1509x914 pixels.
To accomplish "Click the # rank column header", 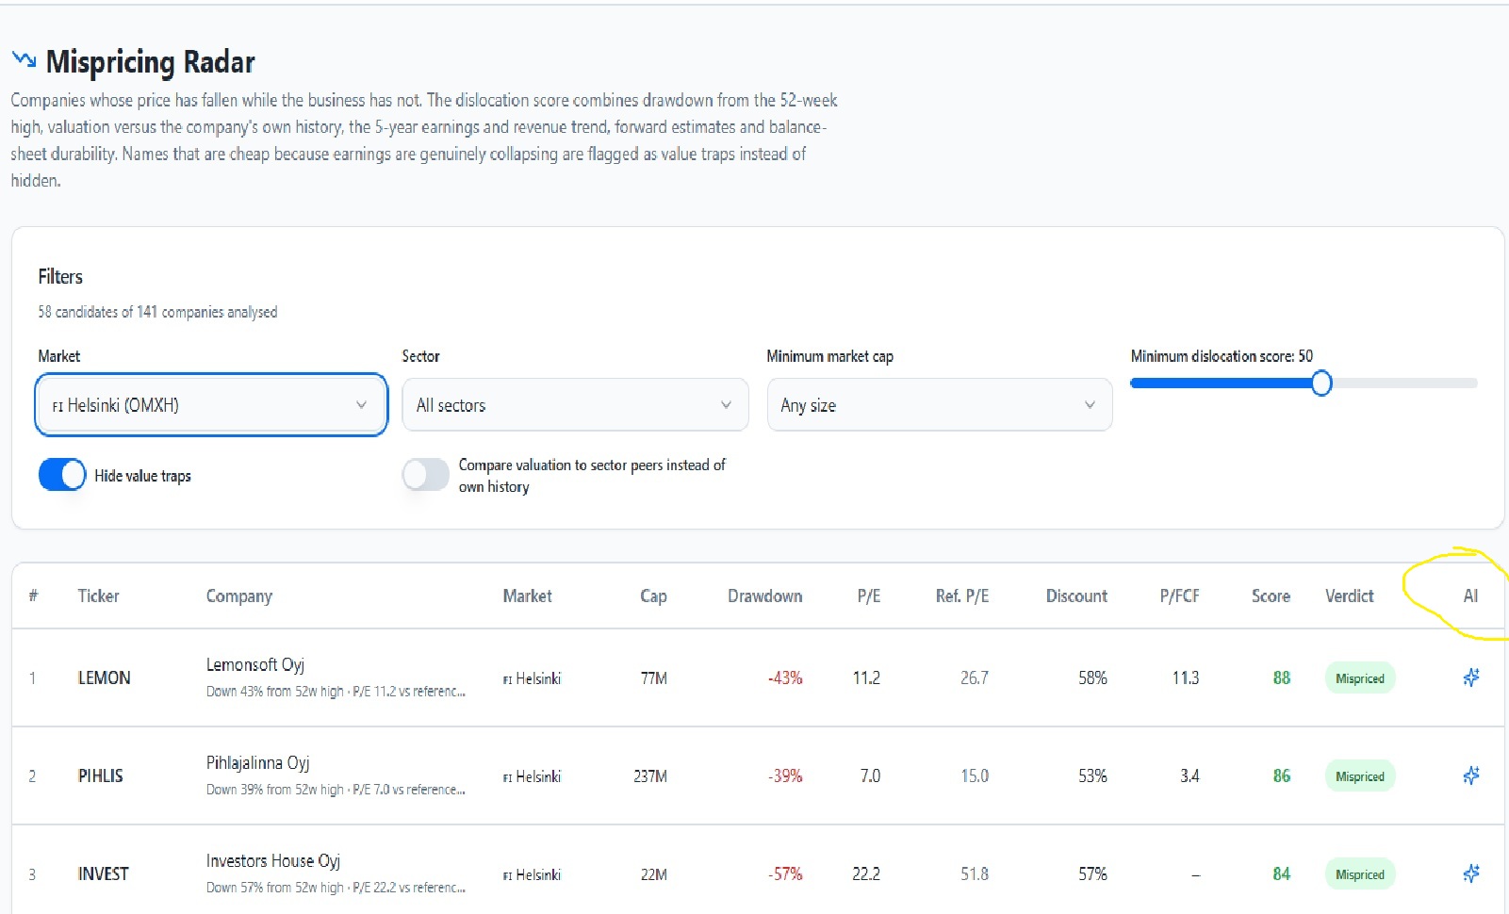I will 33,596.
